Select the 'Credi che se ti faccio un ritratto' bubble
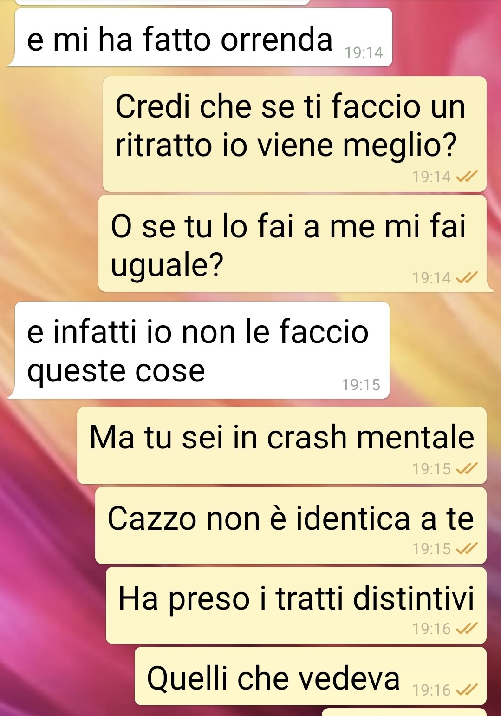The image size is (501, 716). pyautogui.click(x=294, y=134)
